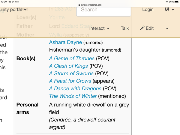Click the Personal arms label
This screenshot has height=135, width=180.
click(x=27, y=109)
